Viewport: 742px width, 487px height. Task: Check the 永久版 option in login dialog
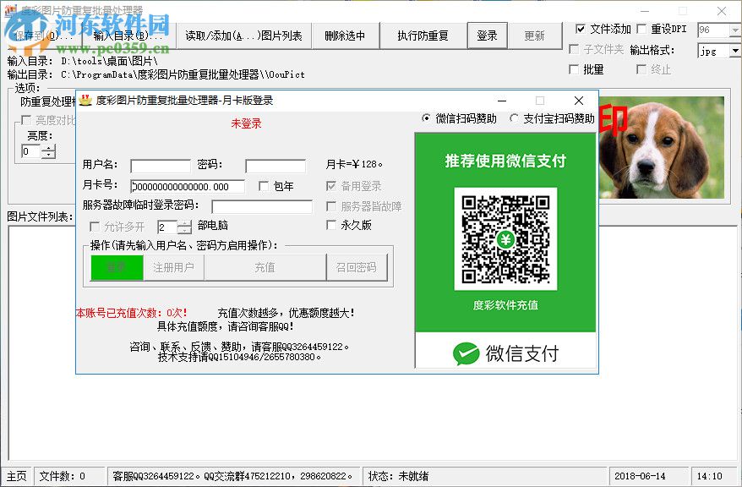pos(330,225)
